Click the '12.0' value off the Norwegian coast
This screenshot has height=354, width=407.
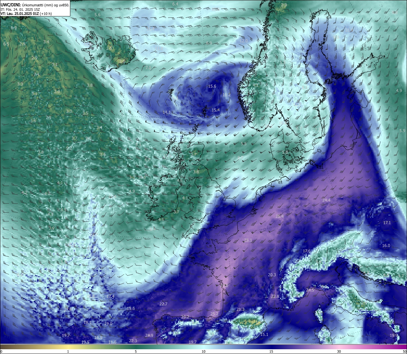pos(244,41)
